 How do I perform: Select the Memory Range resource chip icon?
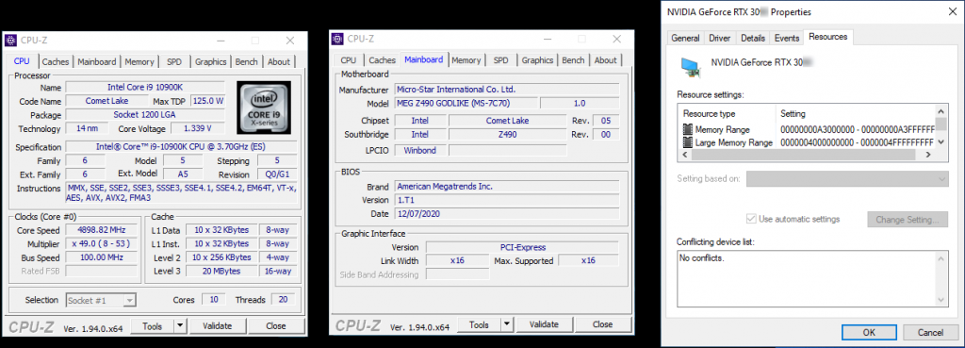click(x=688, y=129)
